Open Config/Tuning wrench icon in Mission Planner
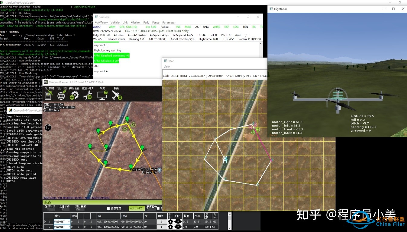 [88, 96]
